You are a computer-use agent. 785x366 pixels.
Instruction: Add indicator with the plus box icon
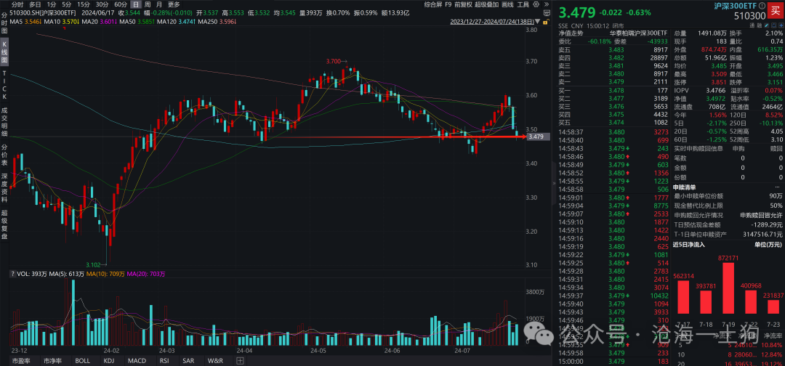pyautogui.click(x=241, y=360)
